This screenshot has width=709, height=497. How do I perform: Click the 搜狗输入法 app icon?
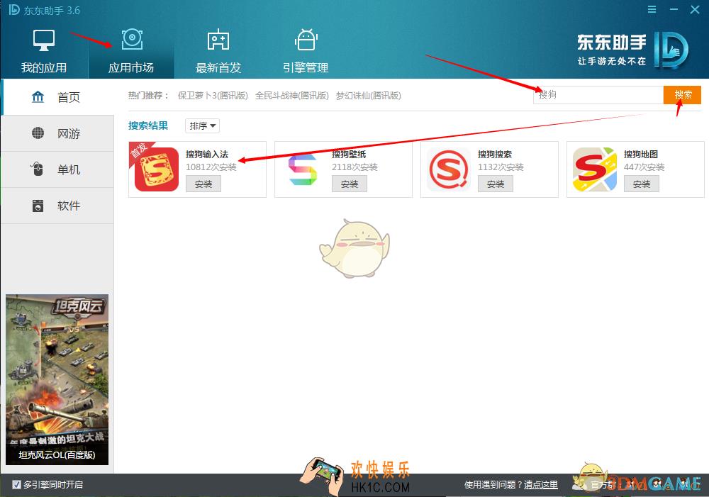click(157, 169)
